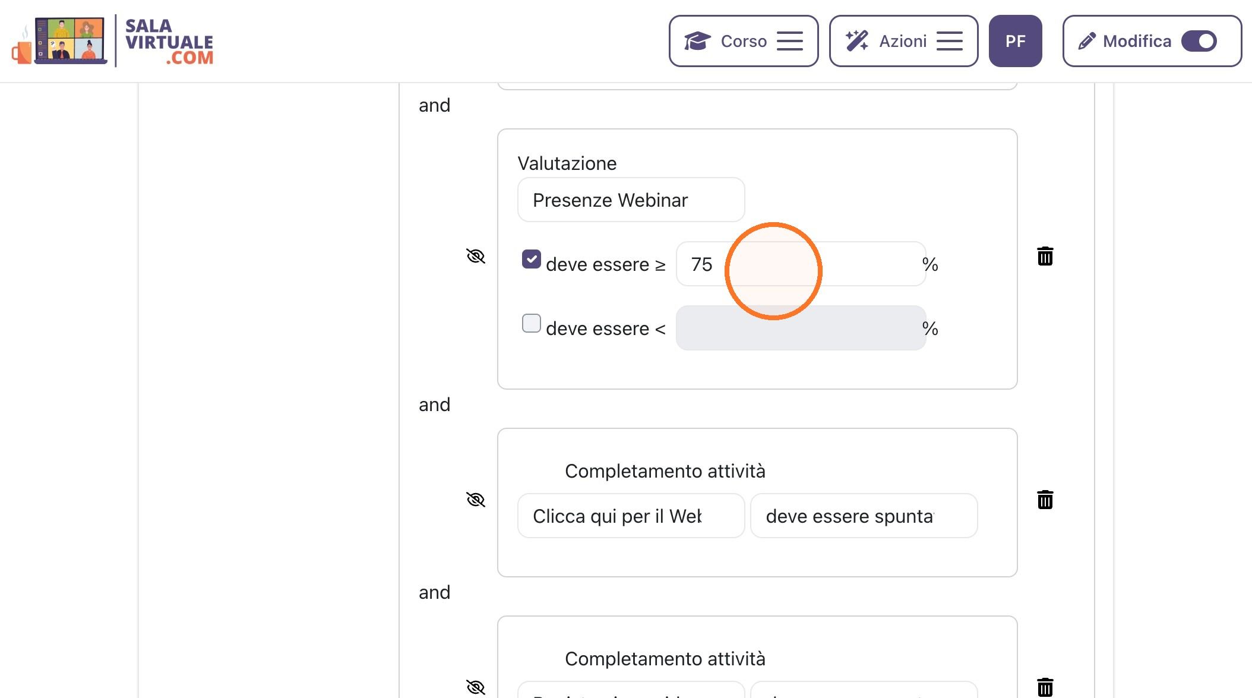The image size is (1252, 698).
Task: Toggle visibility eye for Valutazione restriction
Action: [x=476, y=256]
